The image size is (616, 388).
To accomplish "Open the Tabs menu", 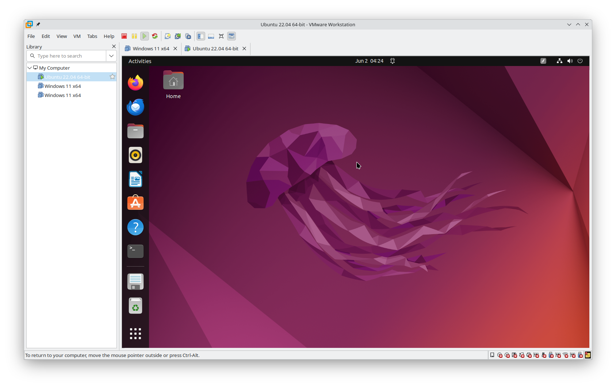I will [92, 36].
